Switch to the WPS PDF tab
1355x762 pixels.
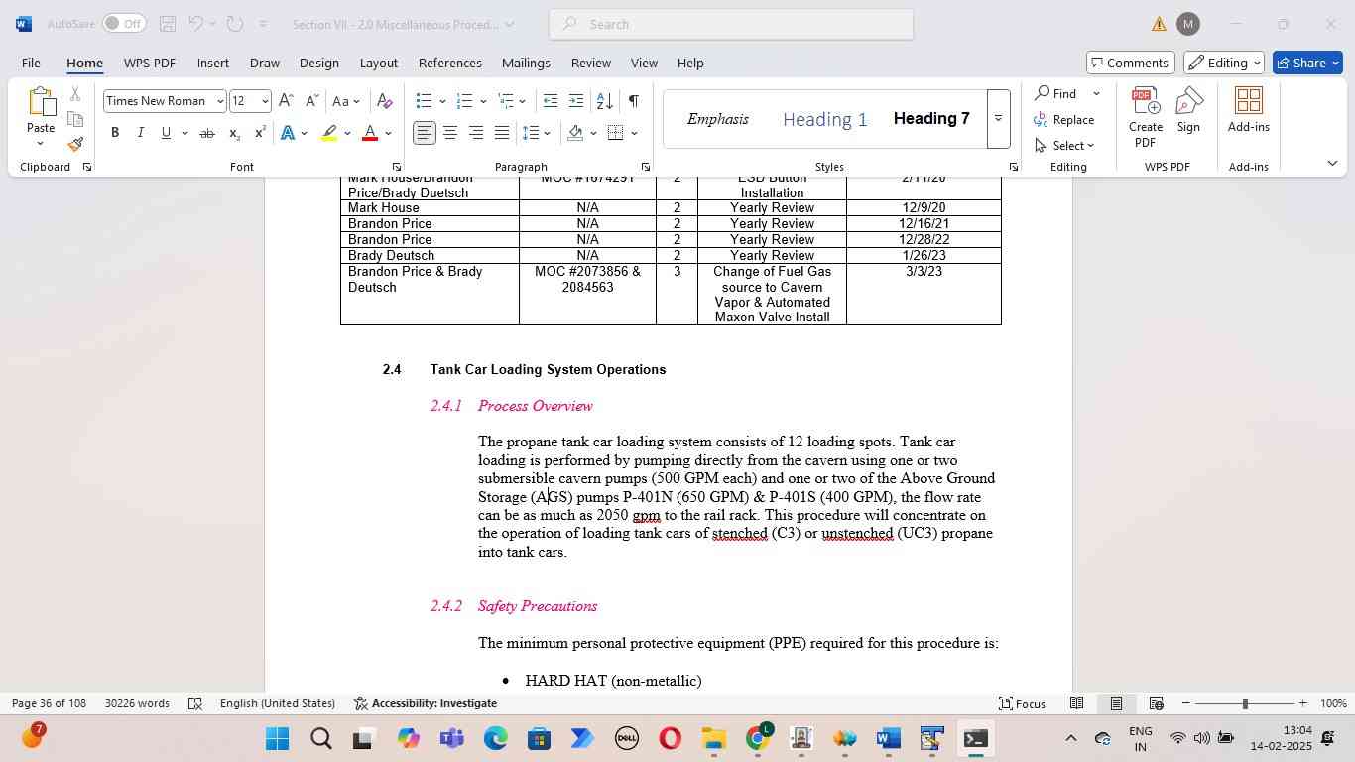coord(150,63)
